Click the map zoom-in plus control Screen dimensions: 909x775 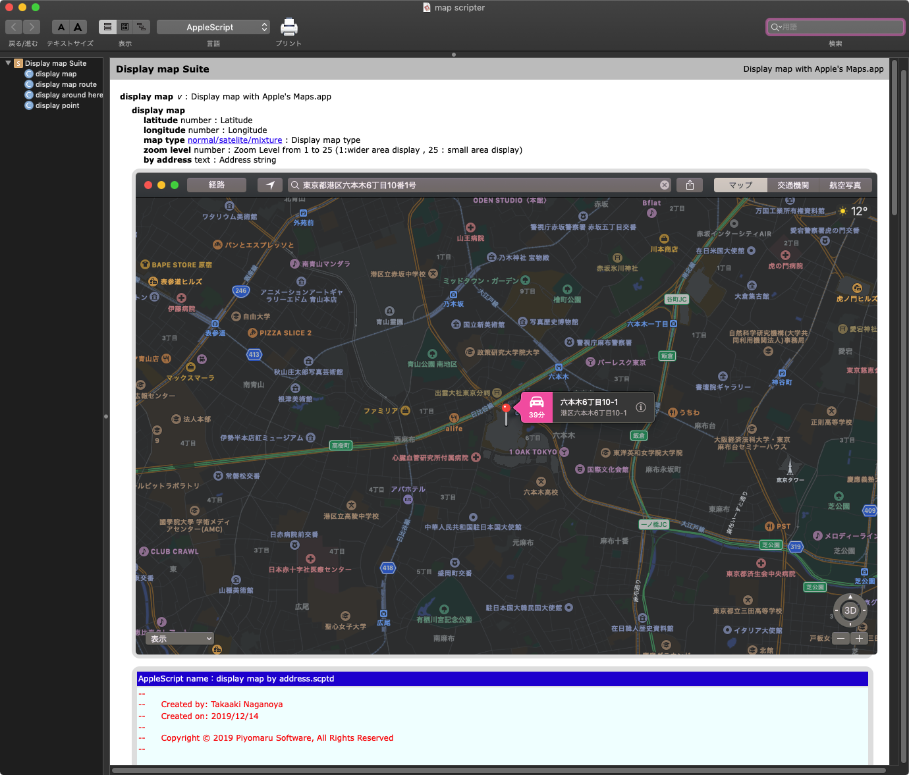tap(860, 638)
